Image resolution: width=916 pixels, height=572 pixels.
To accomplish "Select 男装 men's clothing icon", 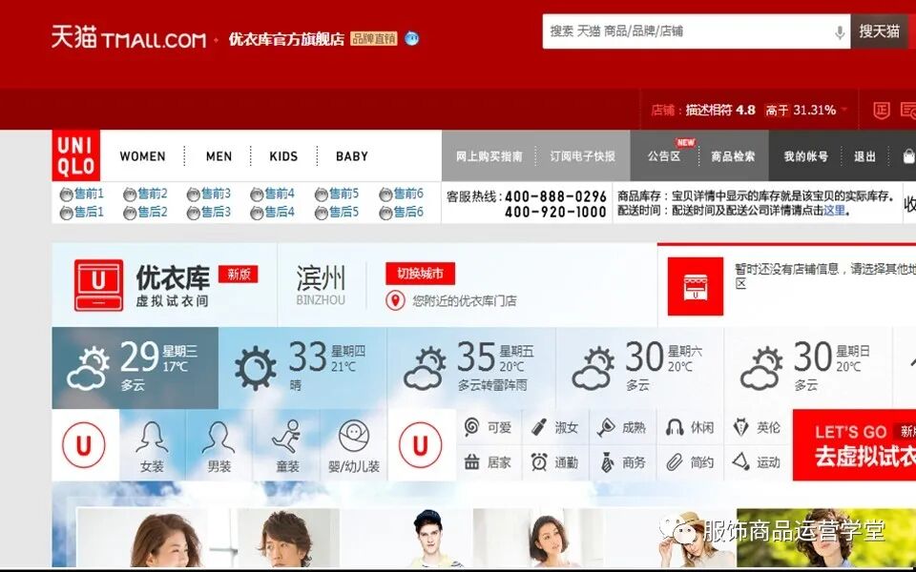I will (x=219, y=445).
